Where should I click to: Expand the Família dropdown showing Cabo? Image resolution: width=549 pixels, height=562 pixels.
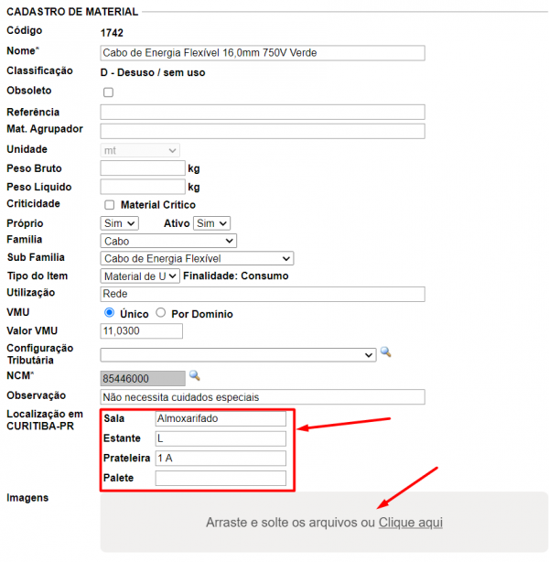click(168, 241)
